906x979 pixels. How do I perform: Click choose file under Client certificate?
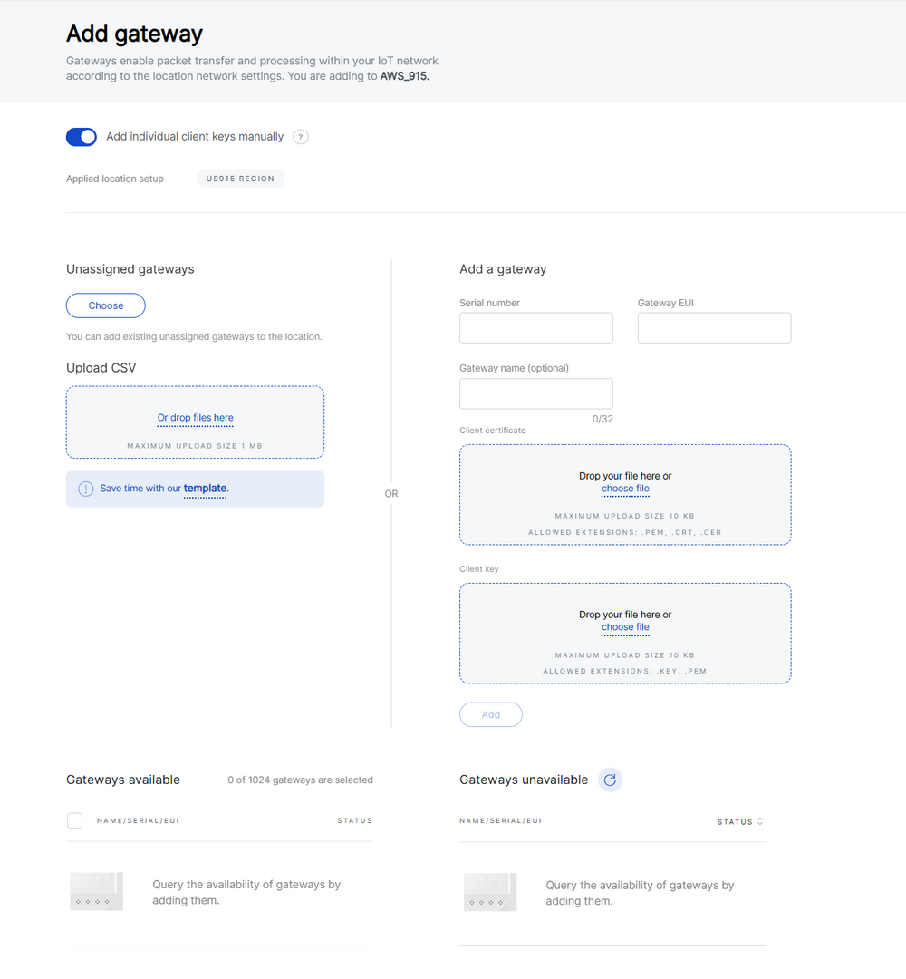(625, 489)
